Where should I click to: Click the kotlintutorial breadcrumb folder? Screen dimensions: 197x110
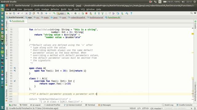(95, 17)
